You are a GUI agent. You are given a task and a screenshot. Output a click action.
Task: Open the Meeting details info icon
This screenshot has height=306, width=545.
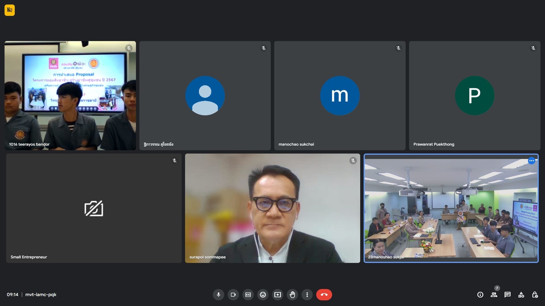tap(480, 295)
